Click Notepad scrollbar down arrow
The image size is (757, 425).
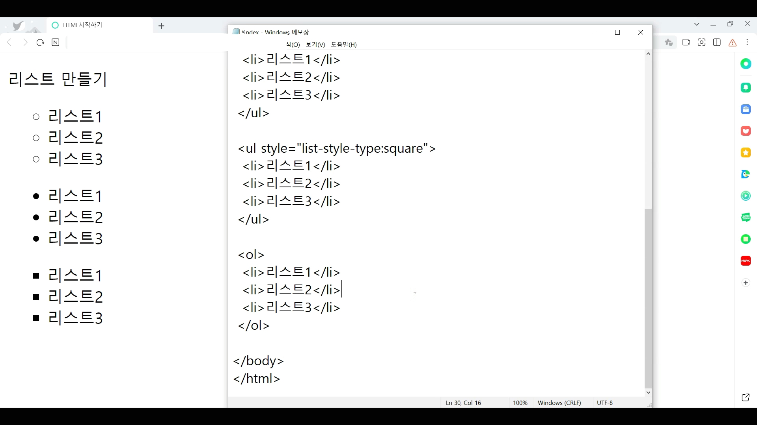click(648, 392)
